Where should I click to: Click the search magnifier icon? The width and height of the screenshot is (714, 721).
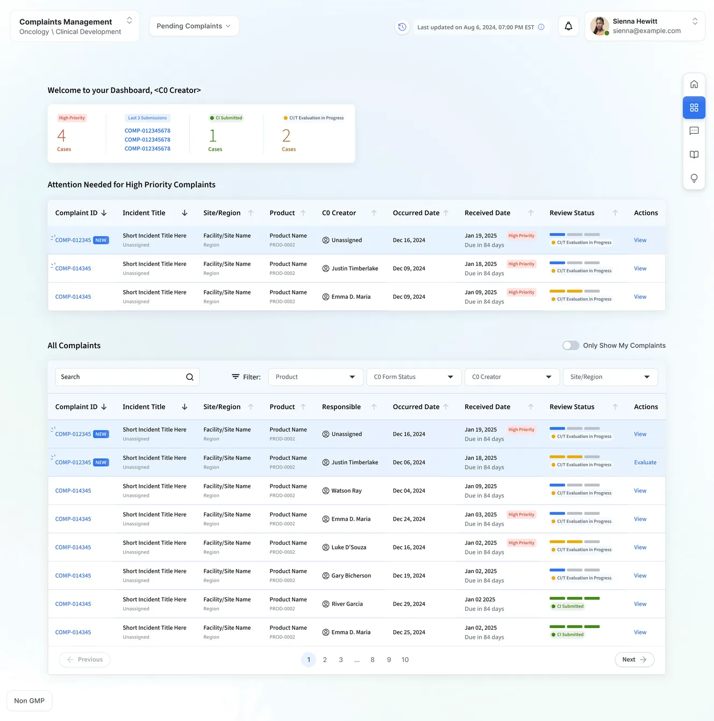pyautogui.click(x=190, y=377)
